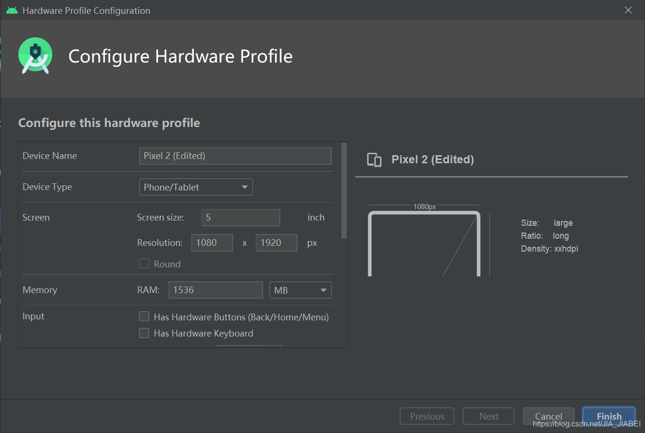Click the resolution width field 1080
Viewport: 645px width, 433px height.
coord(212,243)
